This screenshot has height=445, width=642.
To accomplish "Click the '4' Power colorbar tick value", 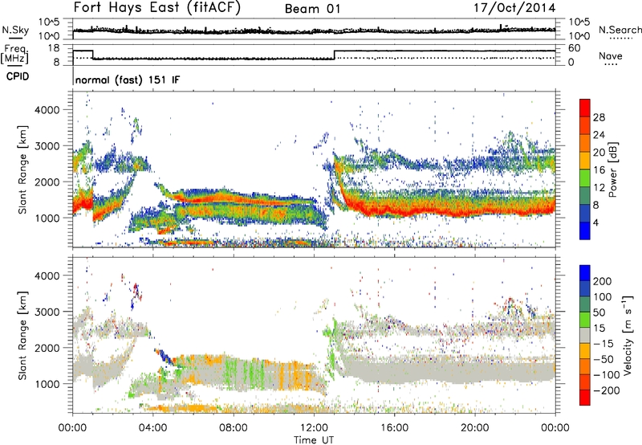I will tap(595, 222).
